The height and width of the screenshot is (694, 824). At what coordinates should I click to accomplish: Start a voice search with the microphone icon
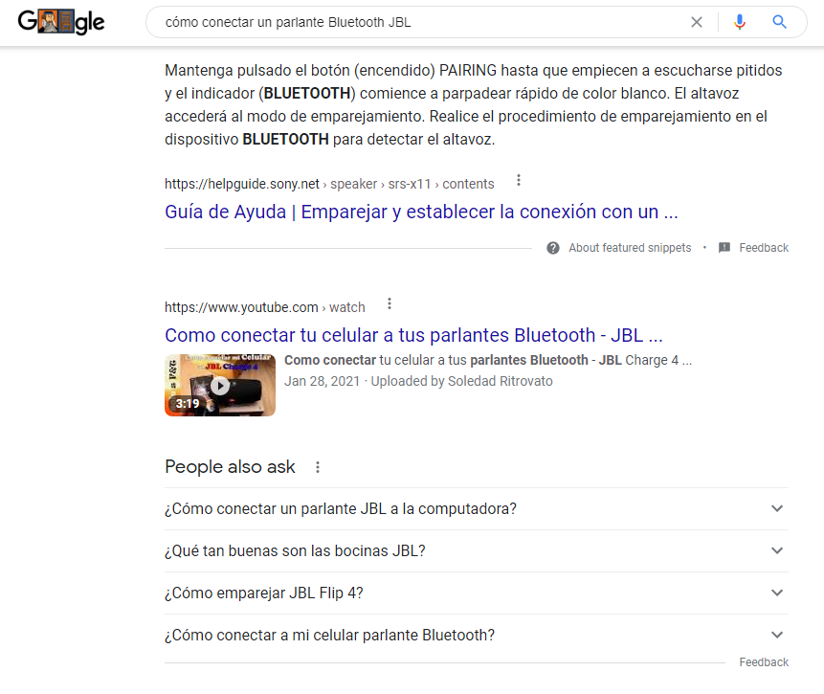pos(739,21)
